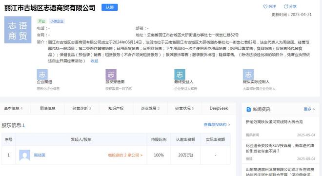Click the 开业 status tag
The width and height of the screenshot is (322, 176).
point(41,21)
